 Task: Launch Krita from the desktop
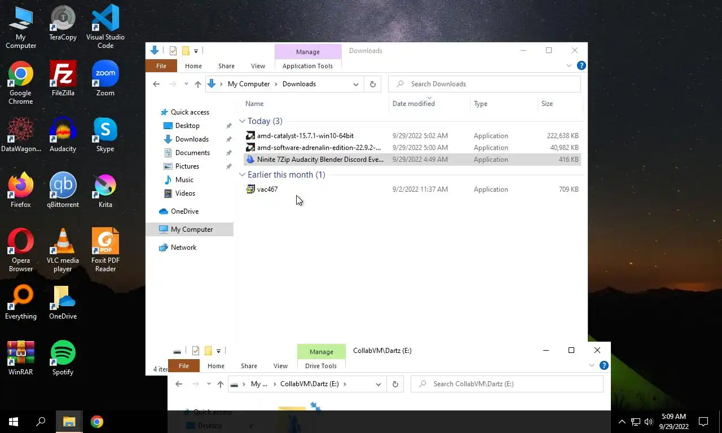[x=105, y=190]
